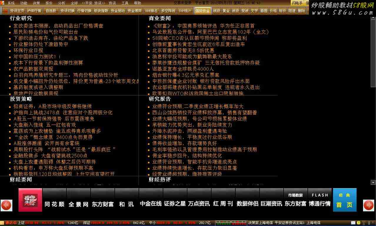Open the 经典首页 blue tile
Image resolution: width=376 pixels, height=226 pixels.
point(345,200)
